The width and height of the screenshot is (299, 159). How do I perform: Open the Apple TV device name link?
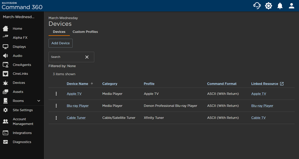pyautogui.click(x=74, y=93)
